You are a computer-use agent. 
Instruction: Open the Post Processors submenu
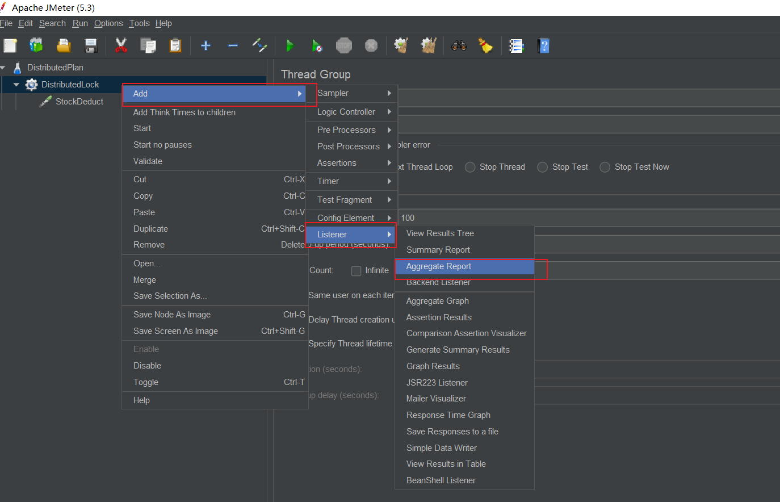[352, 147]
